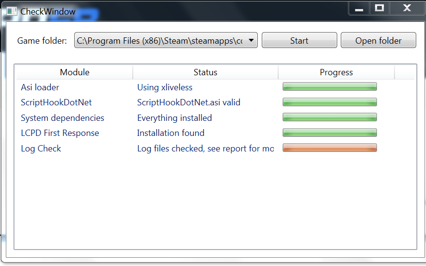
Task: Close the CheckWindow window
Action: (407, 8)
